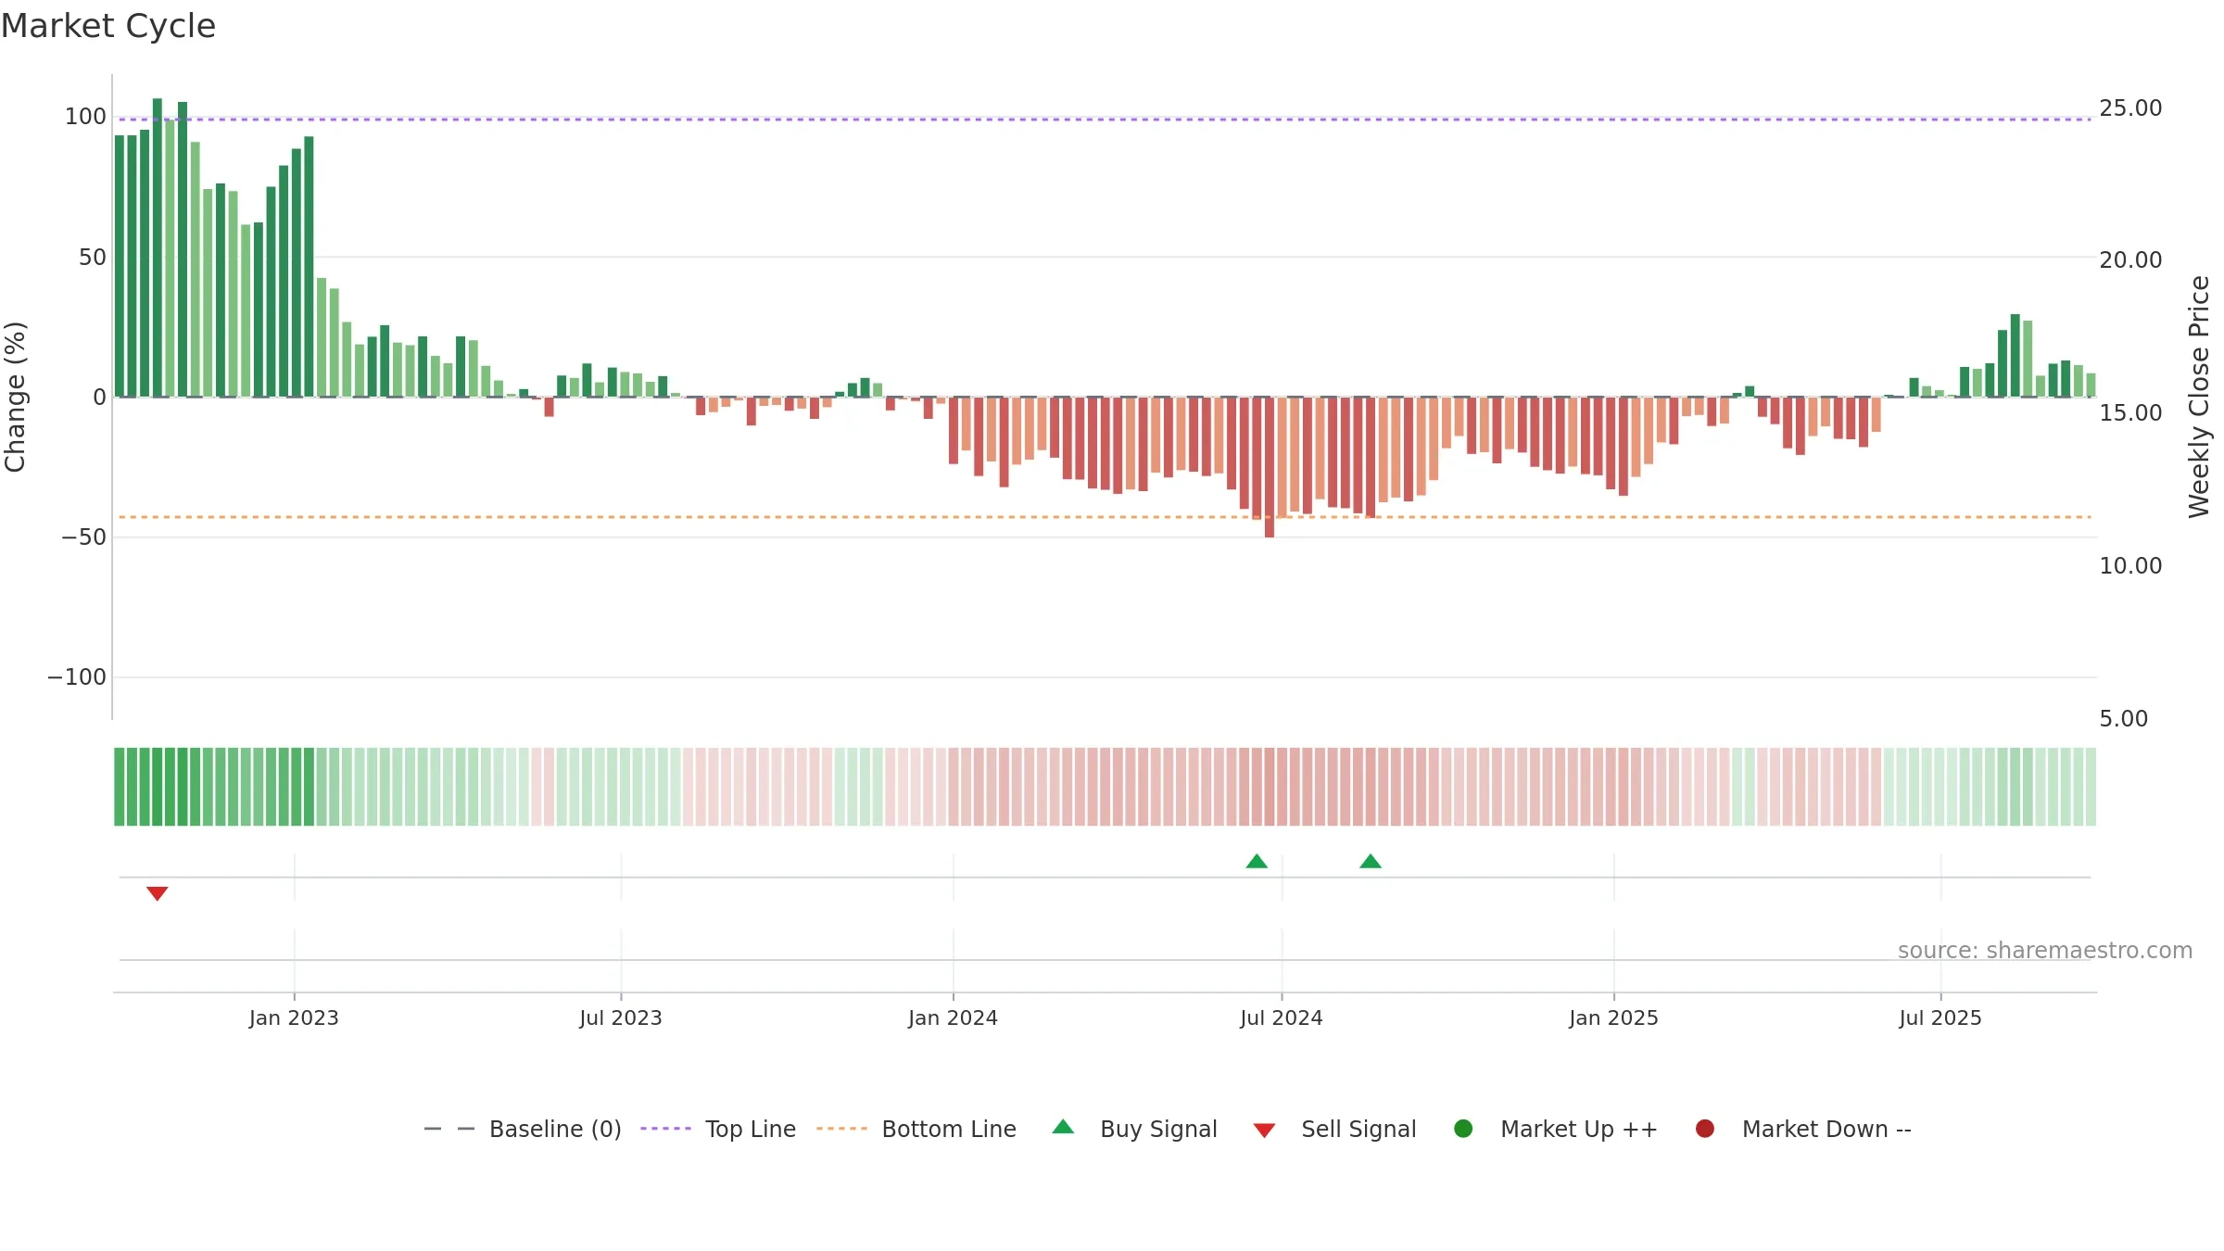Click the red Market Down legend circle icon
This screenshot has width=2224, height=1251.
coord(1704,1129)
